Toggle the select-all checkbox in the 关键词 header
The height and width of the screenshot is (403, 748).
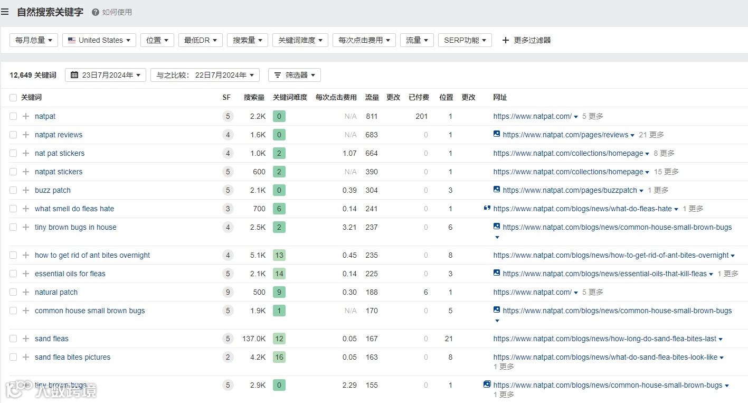13,98
